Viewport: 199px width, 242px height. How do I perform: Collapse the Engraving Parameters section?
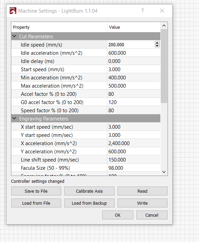(14, 118)
